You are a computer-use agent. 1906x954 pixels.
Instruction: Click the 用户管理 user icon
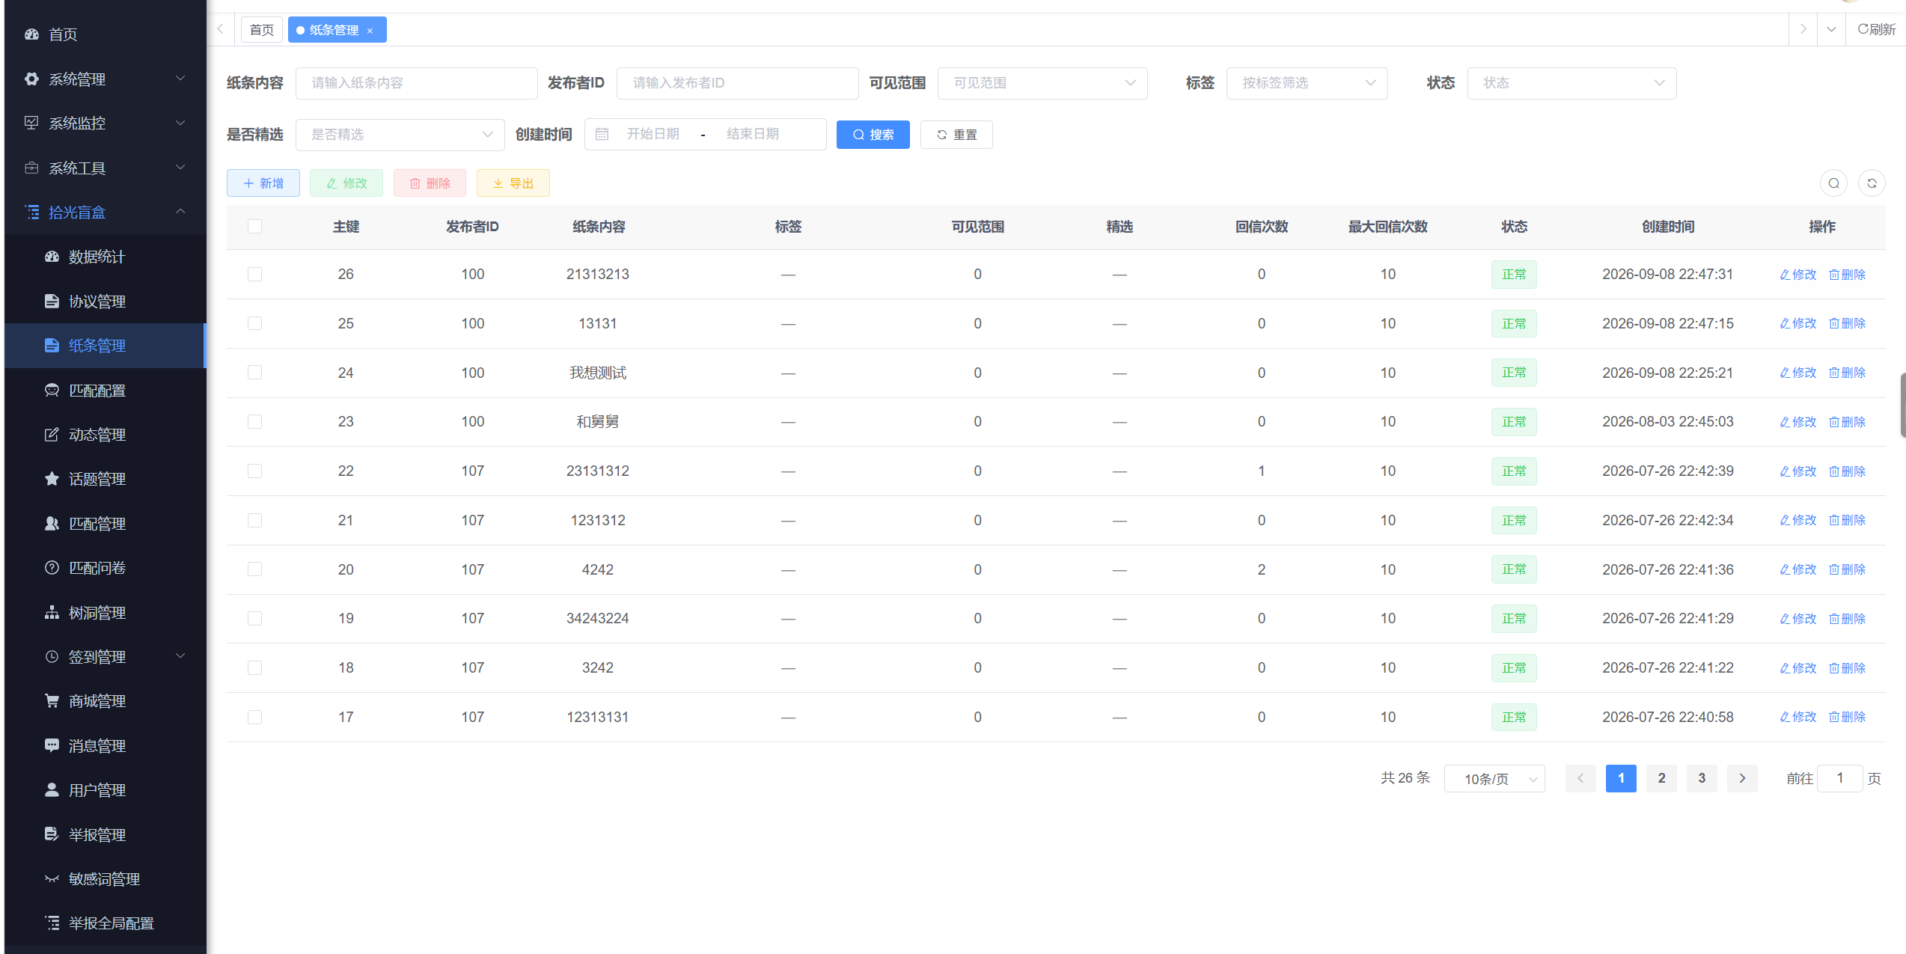point(52,789)
